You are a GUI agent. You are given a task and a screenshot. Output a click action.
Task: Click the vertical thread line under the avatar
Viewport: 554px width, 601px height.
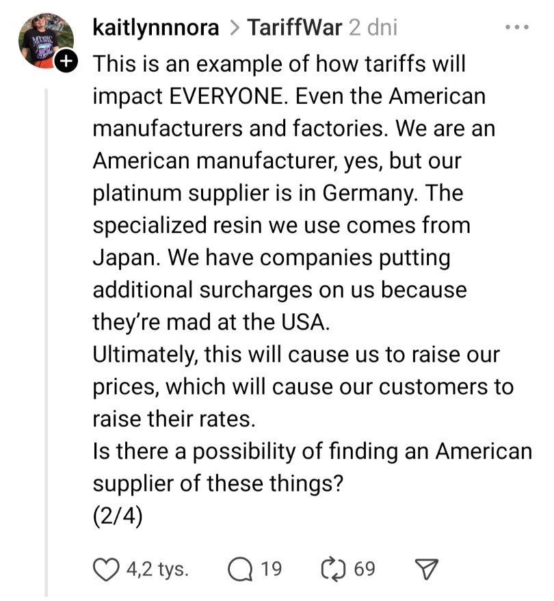click(47, 342)
